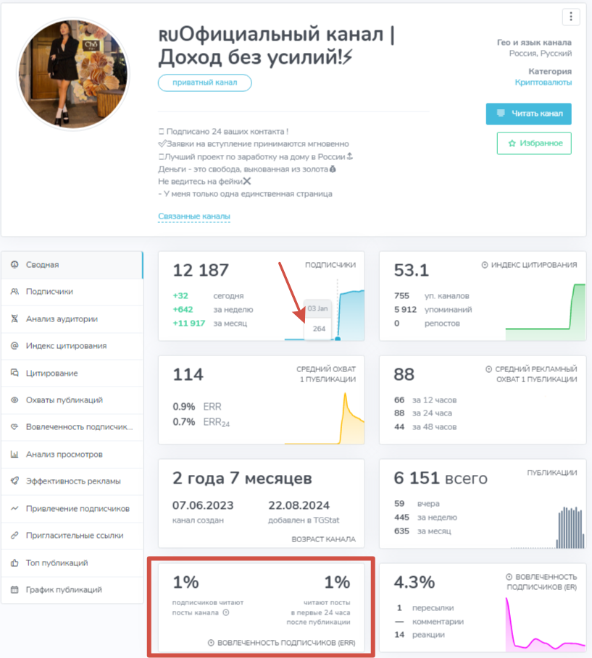This screenshot has width=592, height=658.
Task: Click the Анализ просмотров bar chart icon
Action: click(14, 454)
